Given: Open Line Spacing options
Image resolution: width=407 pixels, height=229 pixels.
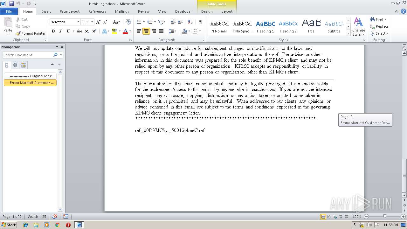Looking at the screenshot, I should coord(171,31).
